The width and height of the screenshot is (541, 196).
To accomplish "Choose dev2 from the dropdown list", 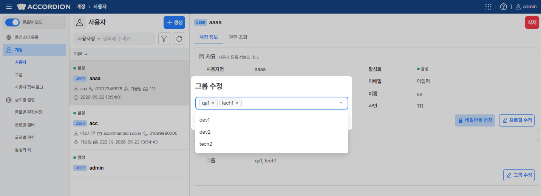I will [272, 132].
